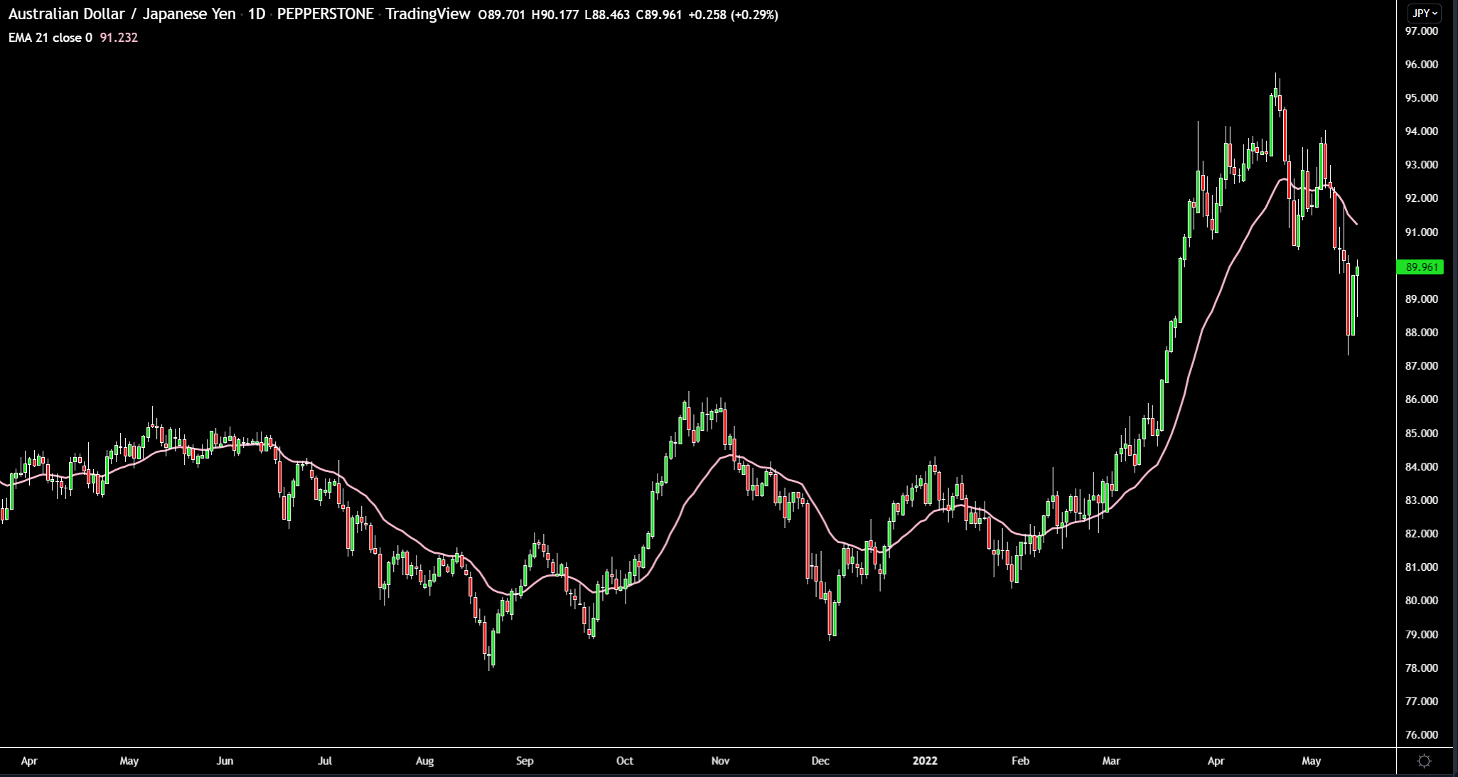Click the 85.000 price axis label

coord(1421,434)
